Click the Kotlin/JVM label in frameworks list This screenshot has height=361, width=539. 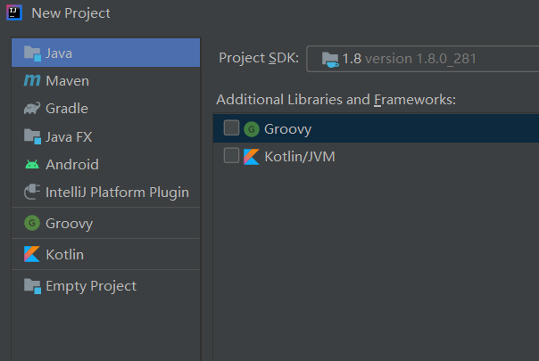click(x=300, y=157)
